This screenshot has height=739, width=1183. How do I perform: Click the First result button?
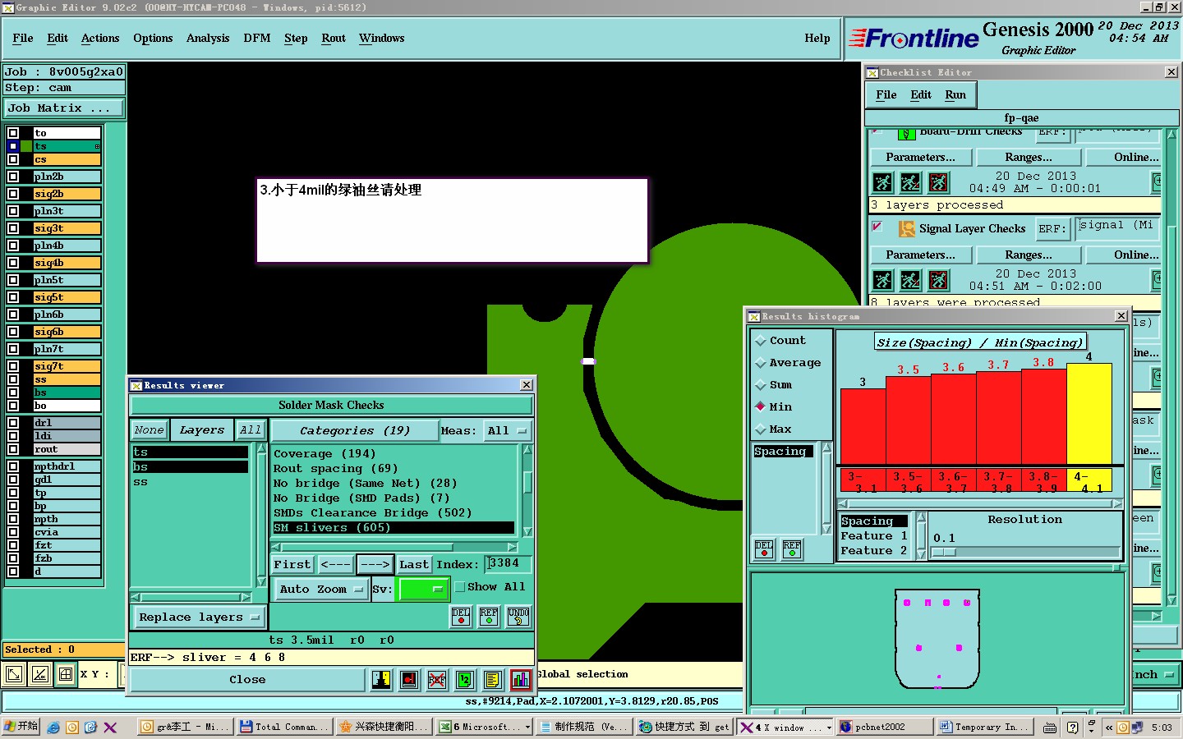[x=292, y=565]
